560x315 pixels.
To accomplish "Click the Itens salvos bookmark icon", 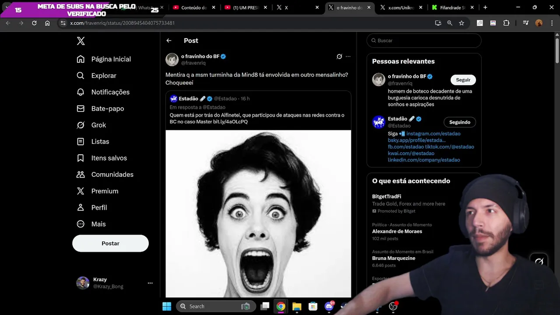I will click(x=80, y=158).
